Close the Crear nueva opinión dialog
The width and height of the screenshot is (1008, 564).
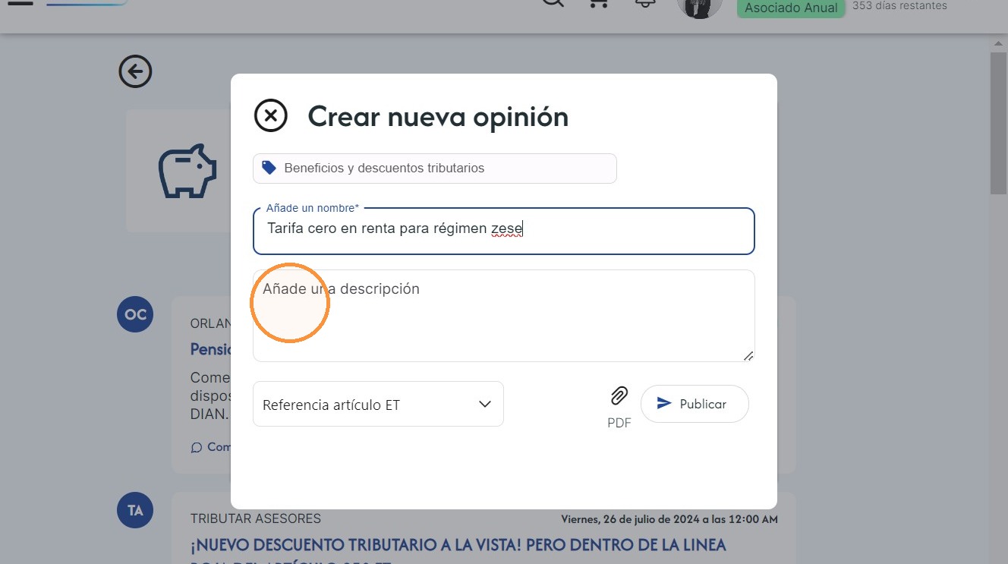click(271, 116)
